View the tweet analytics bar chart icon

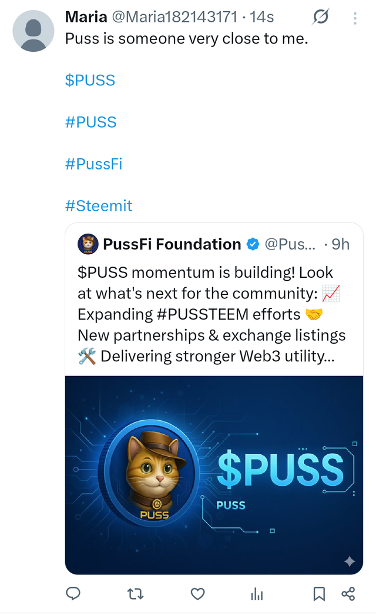click(x=257, y=594)
